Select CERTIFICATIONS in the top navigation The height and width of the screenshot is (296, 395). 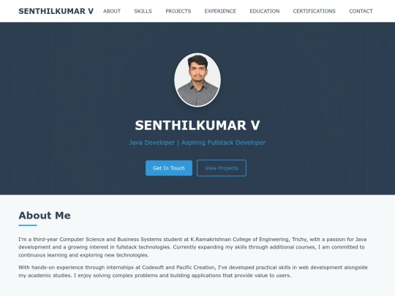coord(314,11)
